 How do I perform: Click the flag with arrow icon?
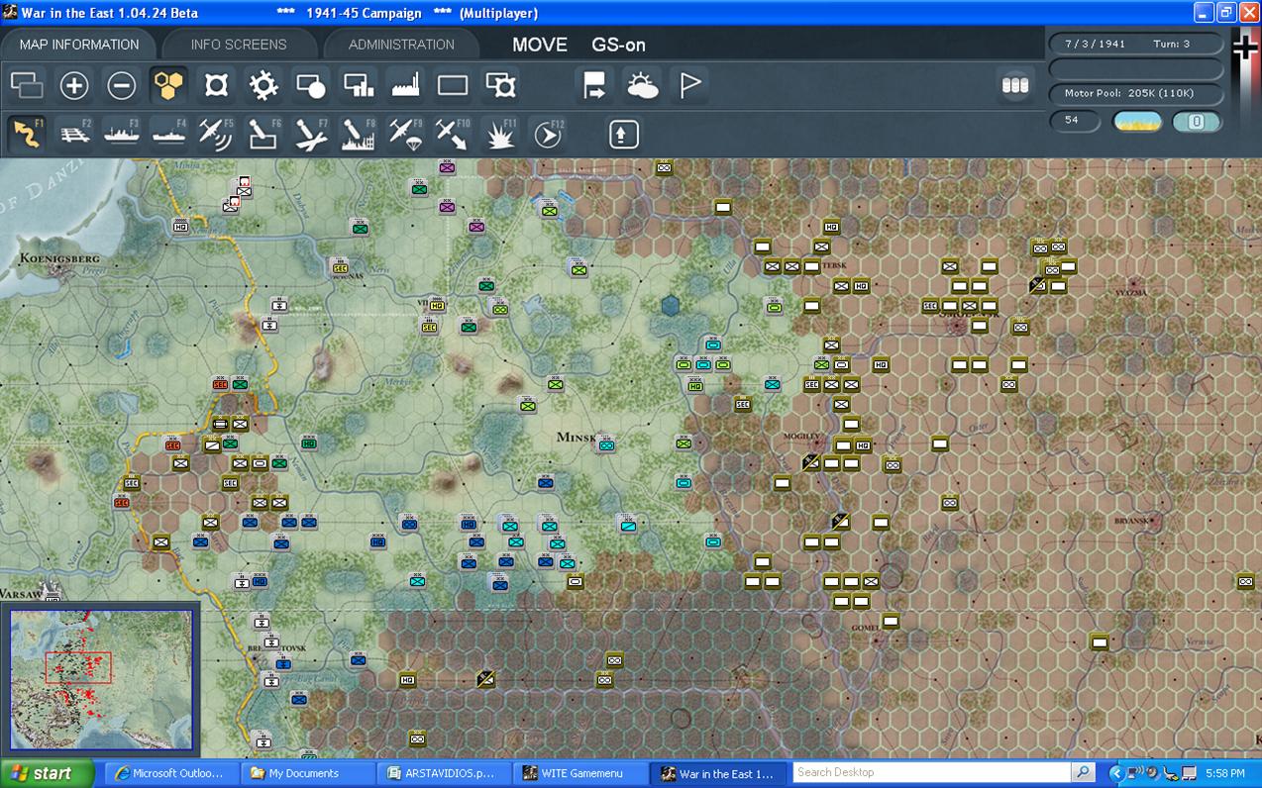595,86
